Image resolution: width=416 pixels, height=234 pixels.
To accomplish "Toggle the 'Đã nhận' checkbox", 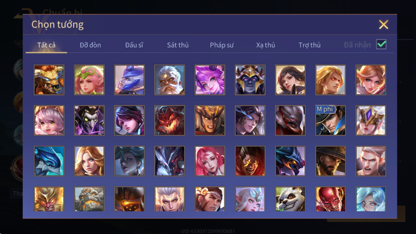I will click(x=381, y=44).
